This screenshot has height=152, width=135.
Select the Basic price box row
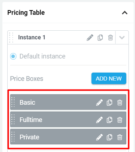(68, 102)
